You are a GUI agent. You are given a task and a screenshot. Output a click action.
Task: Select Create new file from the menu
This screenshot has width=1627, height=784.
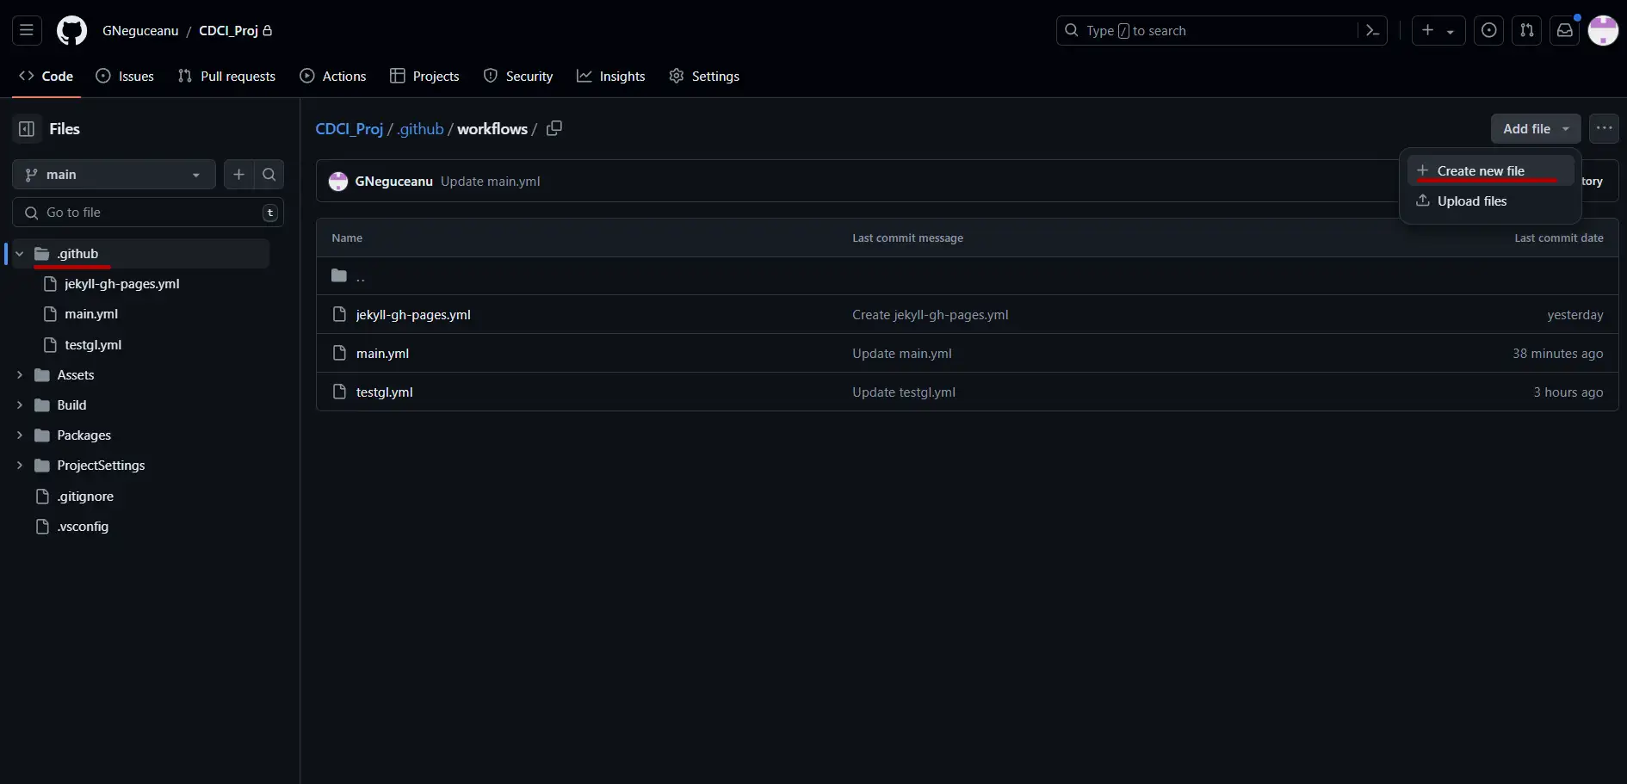[1482, 170]
